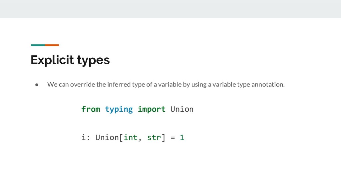Click the green "from" keyword
The width and height of the screenshot is (341, 191).
pos(91,109)
